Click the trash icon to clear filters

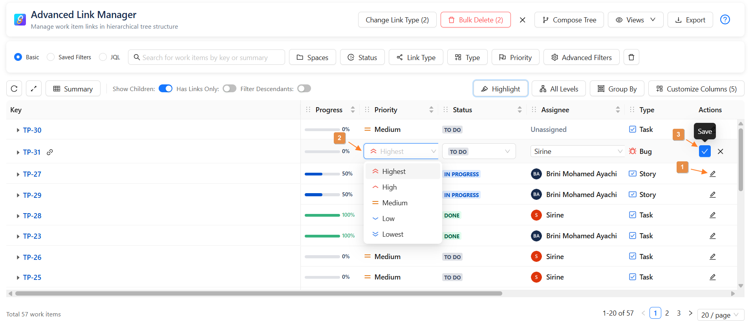(x=631, y=57)
